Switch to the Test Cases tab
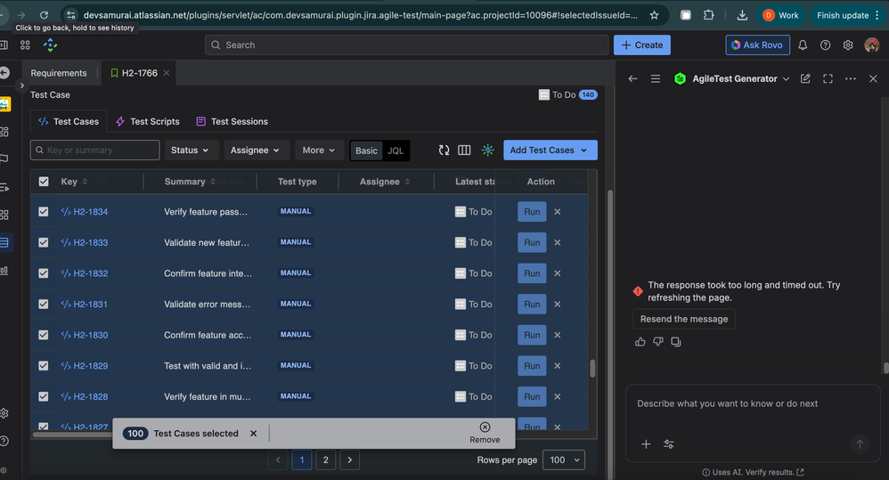Screen dimensions: 889x480 [x=69, y=121]
